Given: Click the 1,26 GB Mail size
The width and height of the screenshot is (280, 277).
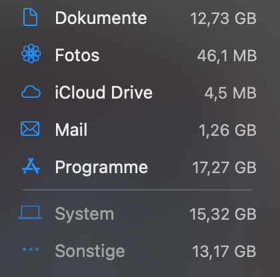Looking at the screenshot, I should (x=228, y=131).
